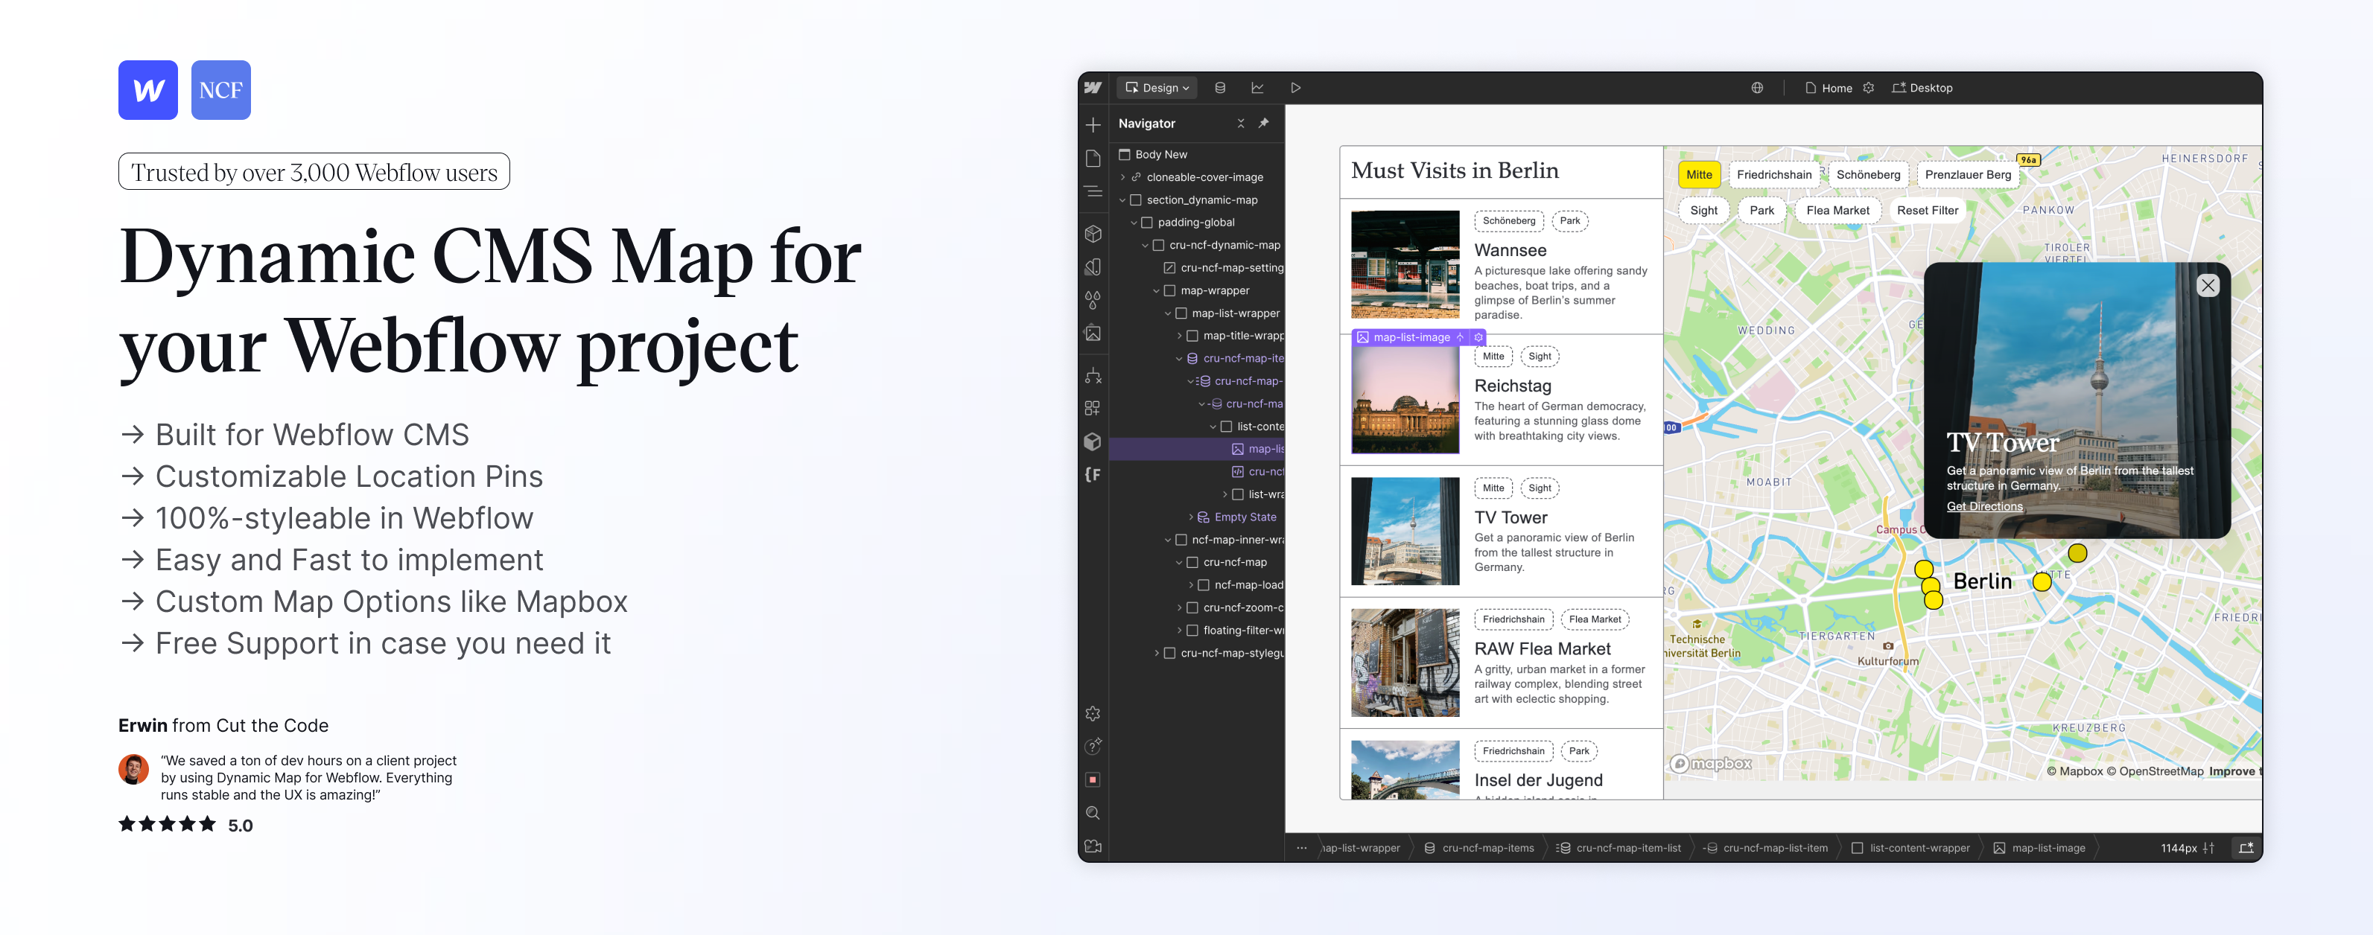Enable the Flea Market filter
Viewport: 2373px width, 935px height.
pos(1837,210)
